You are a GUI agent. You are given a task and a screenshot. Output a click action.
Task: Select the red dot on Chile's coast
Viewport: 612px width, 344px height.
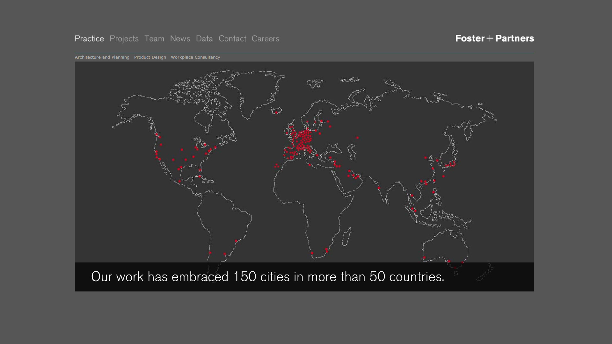click(x=210, y=253)
